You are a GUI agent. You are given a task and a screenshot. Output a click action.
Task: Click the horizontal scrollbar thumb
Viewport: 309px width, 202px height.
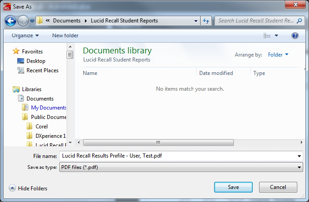click(158, 142)
